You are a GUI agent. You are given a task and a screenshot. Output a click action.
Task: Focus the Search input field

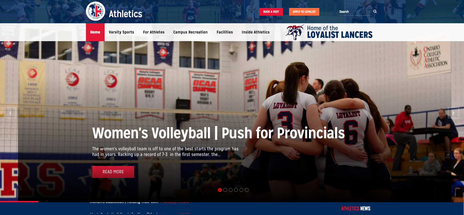355,12
